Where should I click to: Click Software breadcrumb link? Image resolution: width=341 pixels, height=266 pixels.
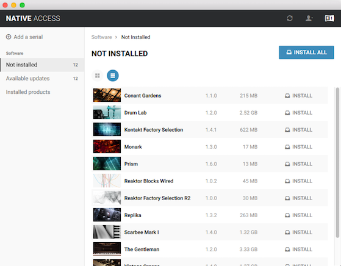tap(101, 37)
